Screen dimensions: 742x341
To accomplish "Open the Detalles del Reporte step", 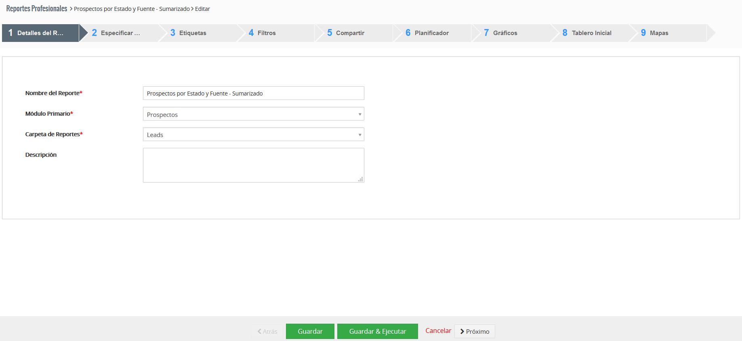I will 40,33.
